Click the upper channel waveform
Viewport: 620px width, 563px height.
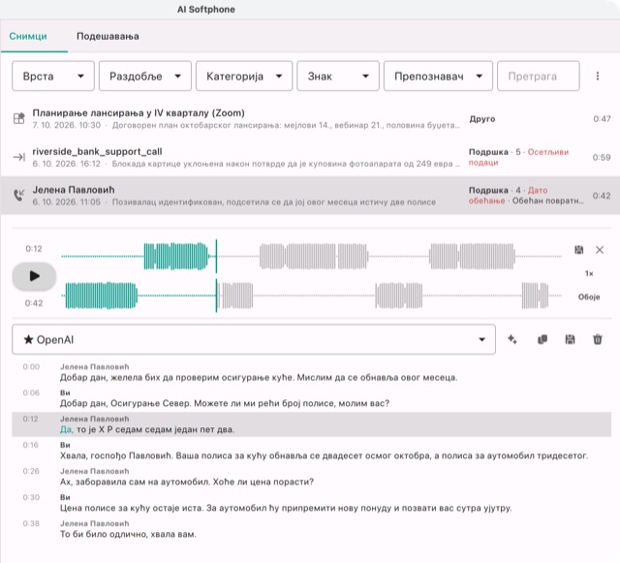click(312, 257)
